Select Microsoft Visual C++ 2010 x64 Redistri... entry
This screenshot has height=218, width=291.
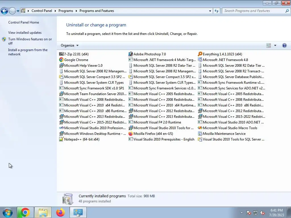(x=92, y=105)
